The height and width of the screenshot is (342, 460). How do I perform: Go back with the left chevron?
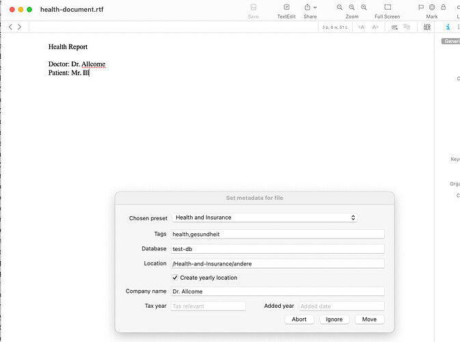click(10, 27)
